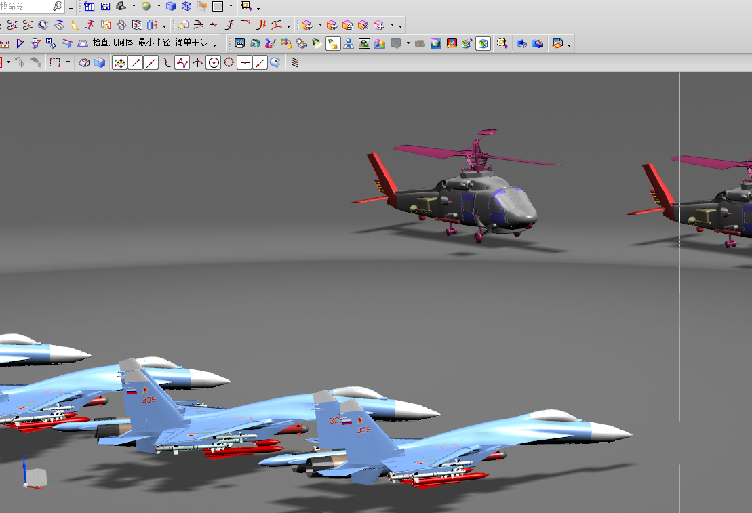The image size is (752, 513).
Task: Click the blue cylinder with red arrows icon
Action: coord(152,25)
